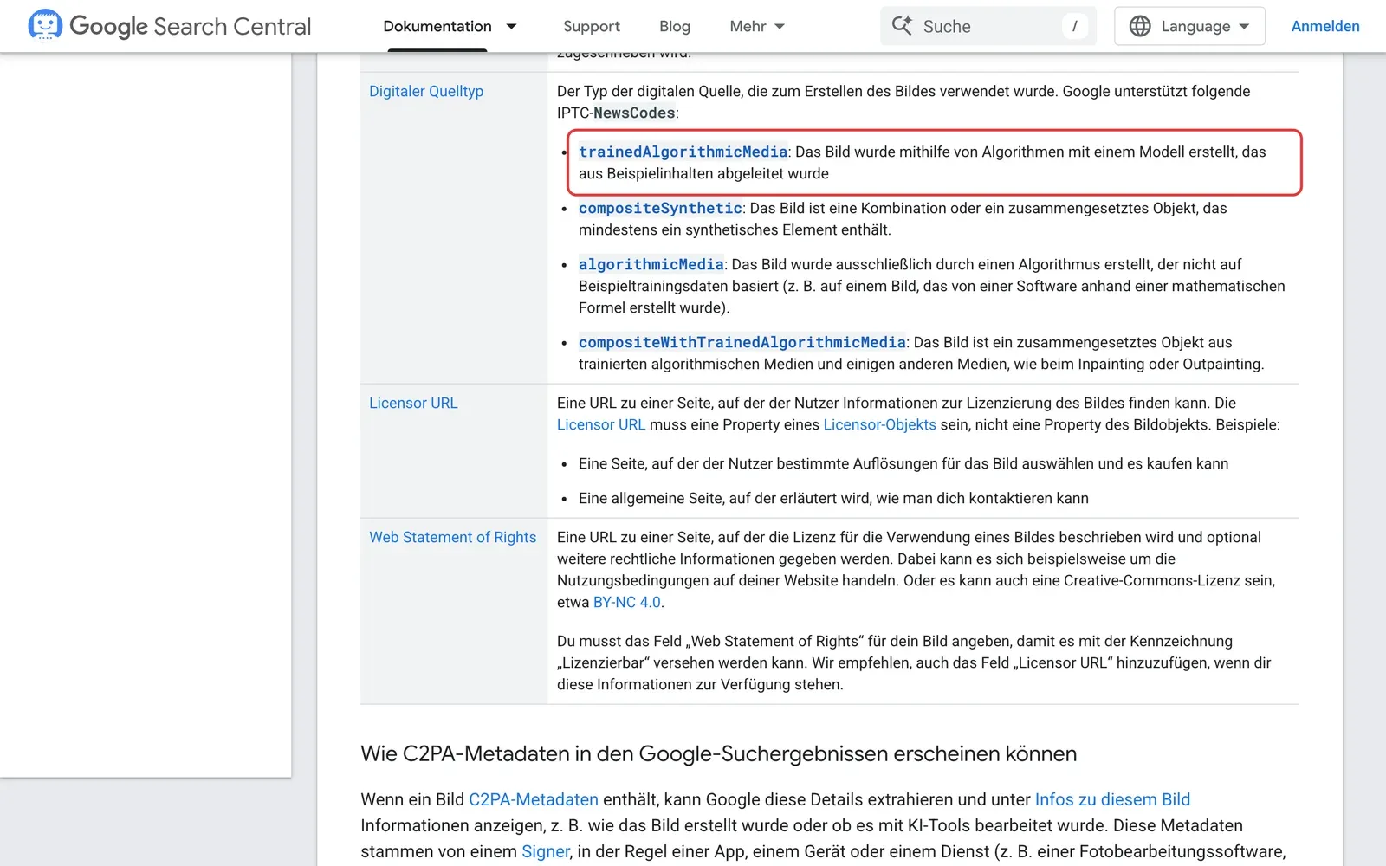Click the Anmelden sign-in link

tap(1325, 26)
